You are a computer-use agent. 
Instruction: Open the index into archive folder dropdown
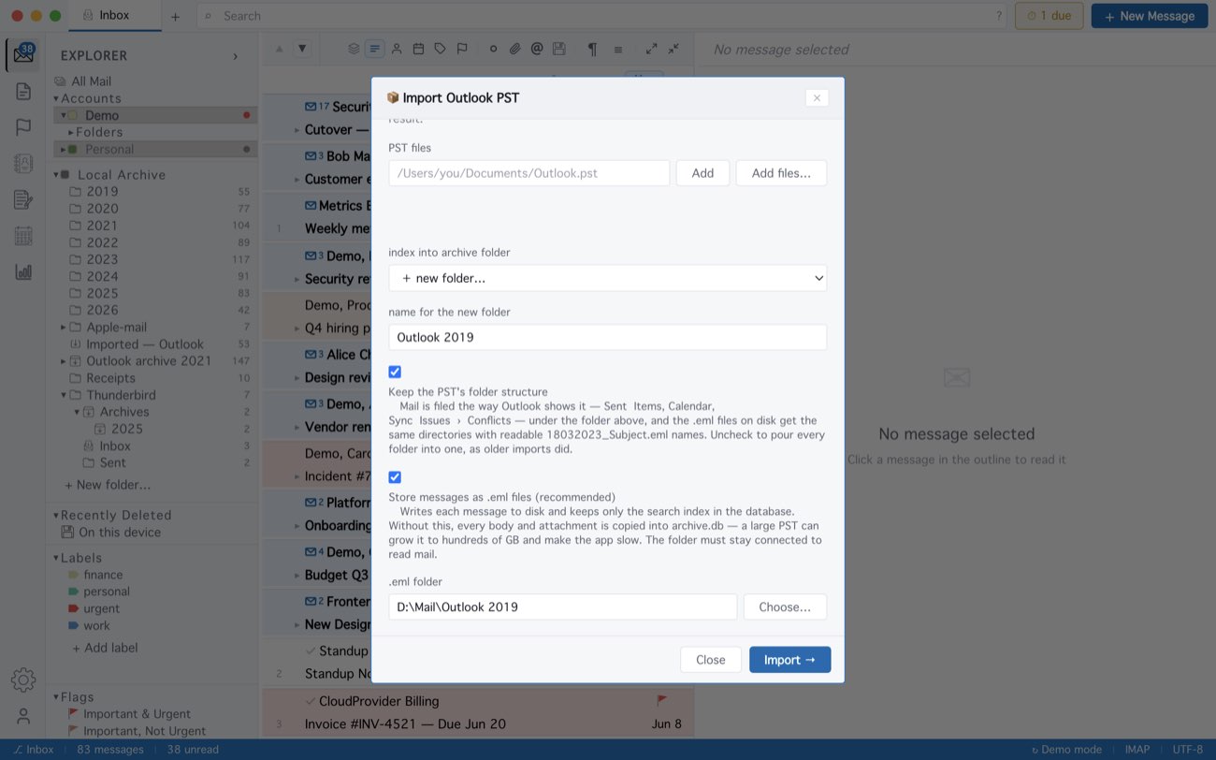(x=608, y=278)
